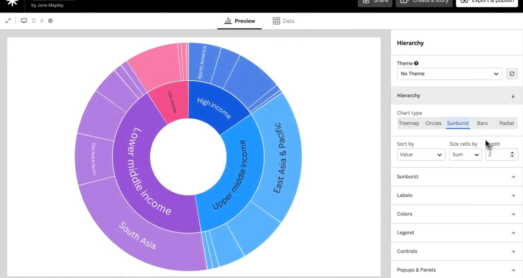This screenshot has width=523, height=278.
Task: Expand the Colors settings section
Action: coord(456,214)
